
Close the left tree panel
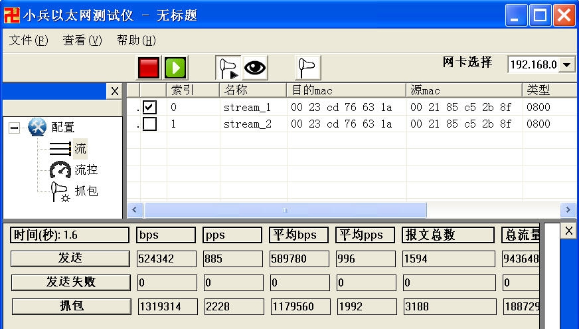click(115, 91)
